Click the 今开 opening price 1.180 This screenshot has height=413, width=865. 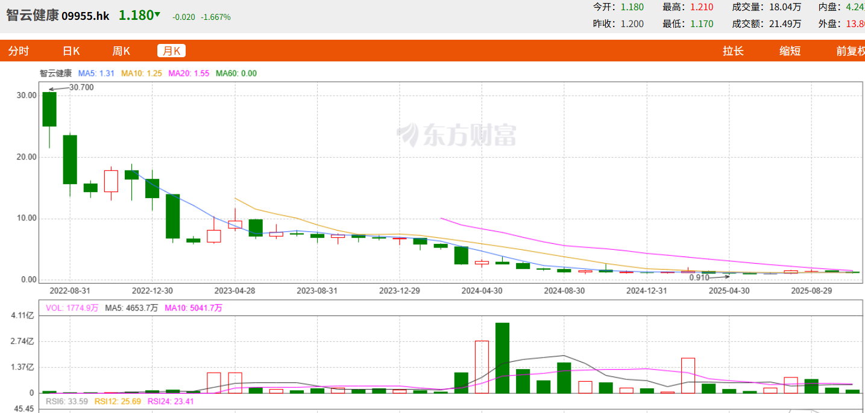[632, 7]
